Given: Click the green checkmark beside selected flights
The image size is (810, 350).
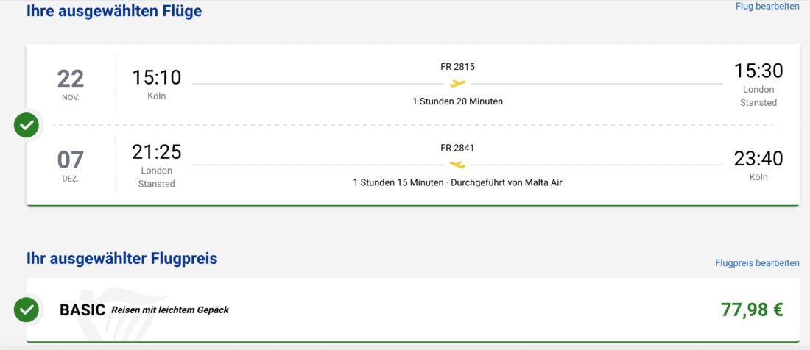Looking at the screenshot, I should point(27,125).
